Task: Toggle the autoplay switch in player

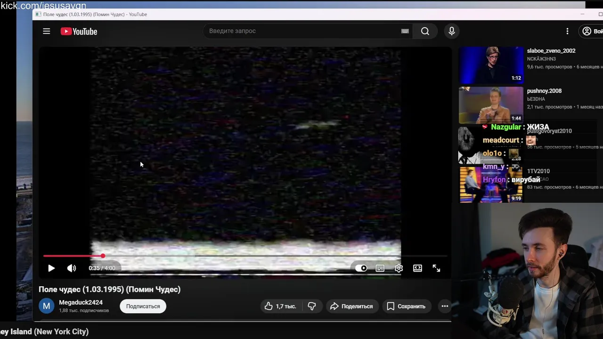Action: [x=361, y=268]
